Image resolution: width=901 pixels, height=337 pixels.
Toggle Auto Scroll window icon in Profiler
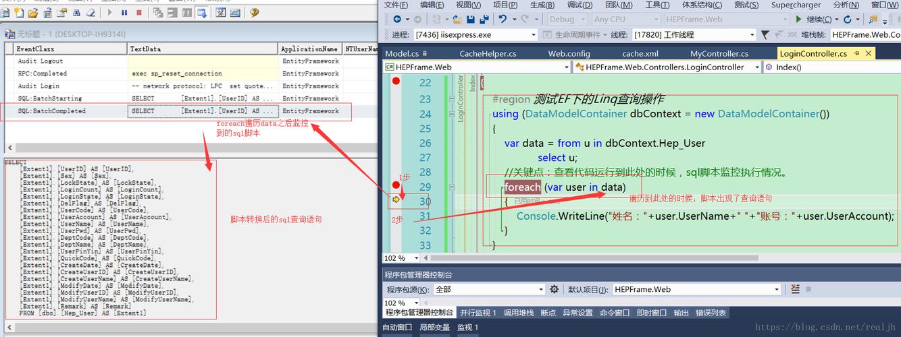pyautogui.click(x=202, y=13)
